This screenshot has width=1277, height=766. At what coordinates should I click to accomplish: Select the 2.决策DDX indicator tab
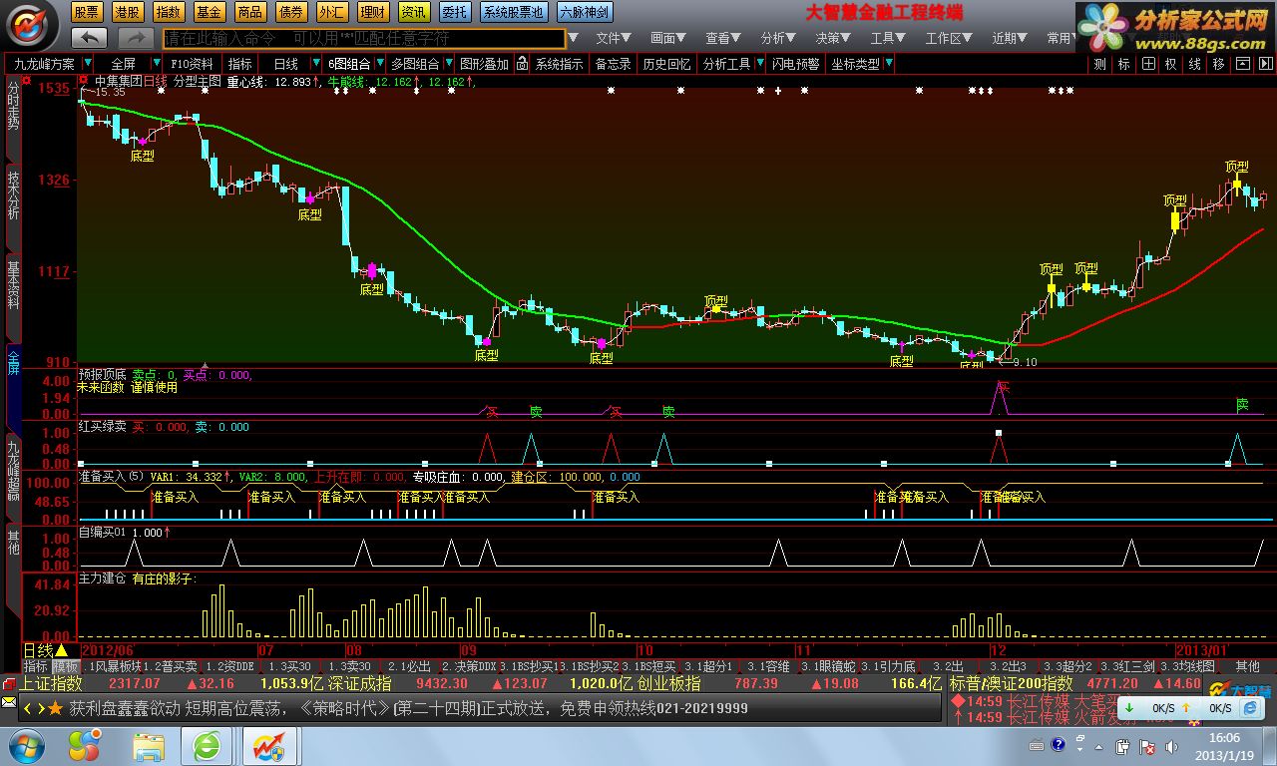(x=469, y=666)
